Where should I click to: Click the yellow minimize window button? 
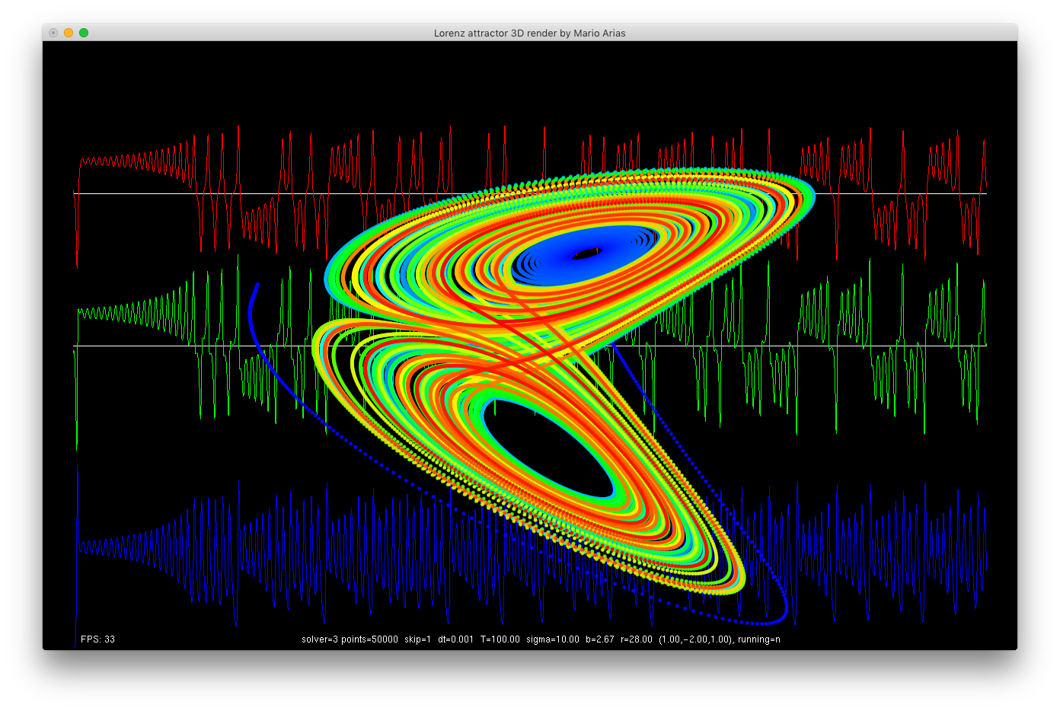tap(69, 33)
